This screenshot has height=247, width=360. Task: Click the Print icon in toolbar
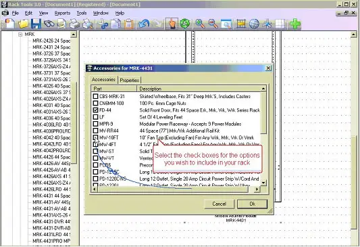[74, 24]
